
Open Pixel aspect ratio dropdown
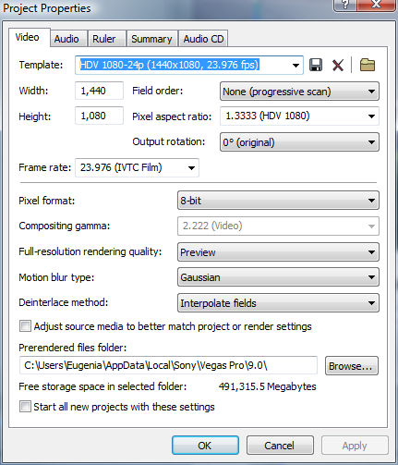(299, 116)
